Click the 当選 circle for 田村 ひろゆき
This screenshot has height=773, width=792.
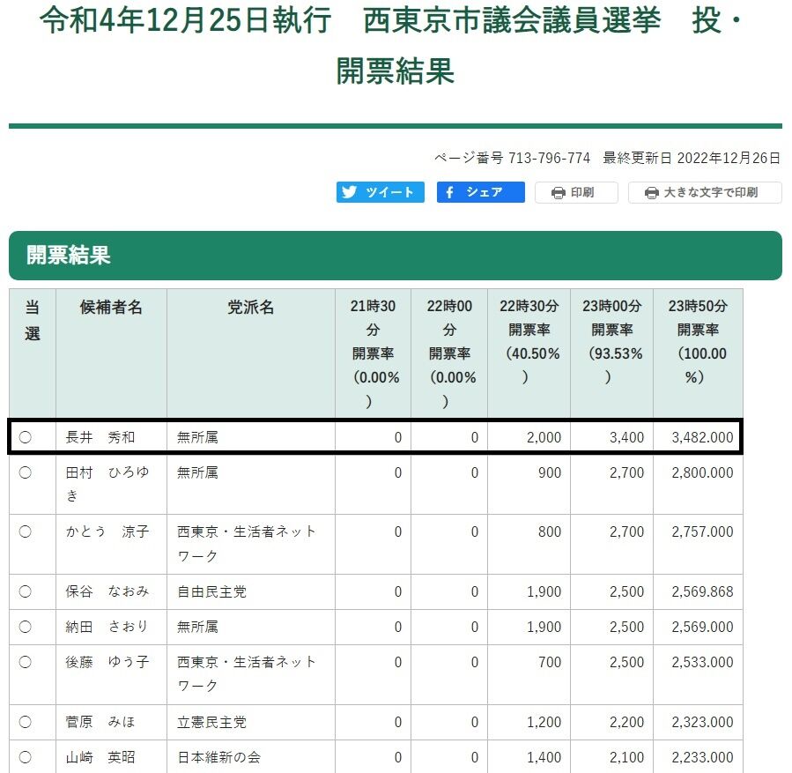[26, 472]
